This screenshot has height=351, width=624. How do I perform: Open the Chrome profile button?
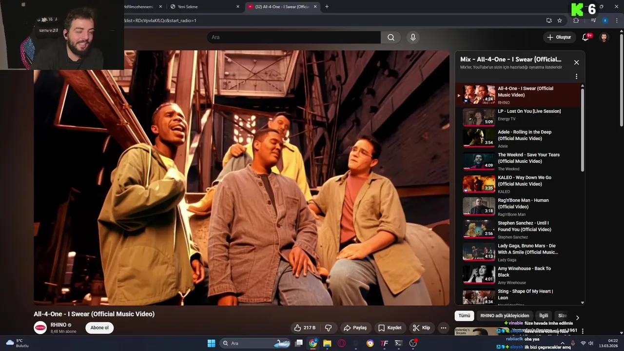click(x=605, y=20)
